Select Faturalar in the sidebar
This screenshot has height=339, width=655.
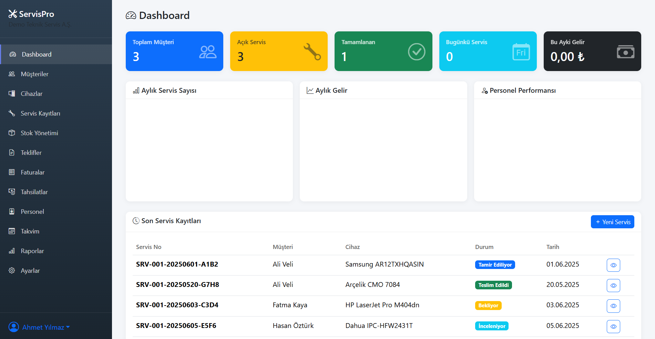pyautogui.click(x=56, y=172)
